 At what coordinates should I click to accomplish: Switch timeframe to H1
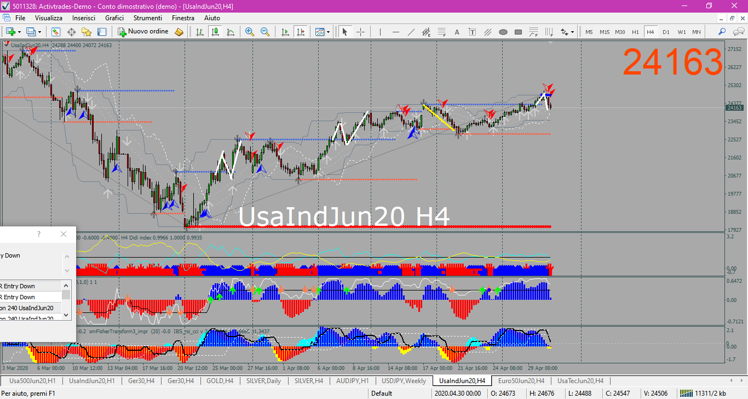click(x=635, y=32)
